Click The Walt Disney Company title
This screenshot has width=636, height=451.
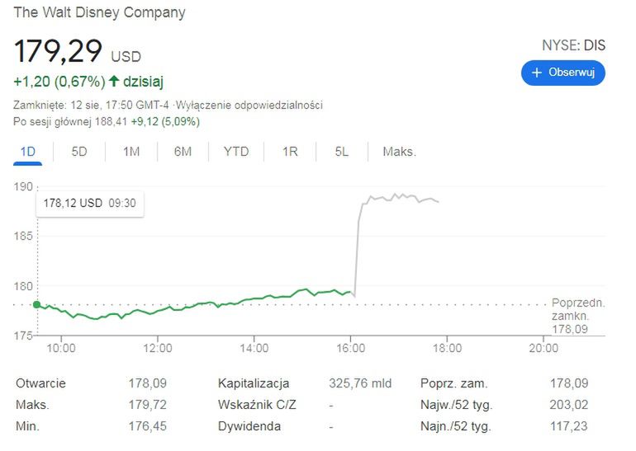[99, 12]
